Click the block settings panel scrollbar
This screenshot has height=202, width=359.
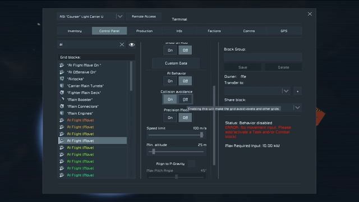214,126
